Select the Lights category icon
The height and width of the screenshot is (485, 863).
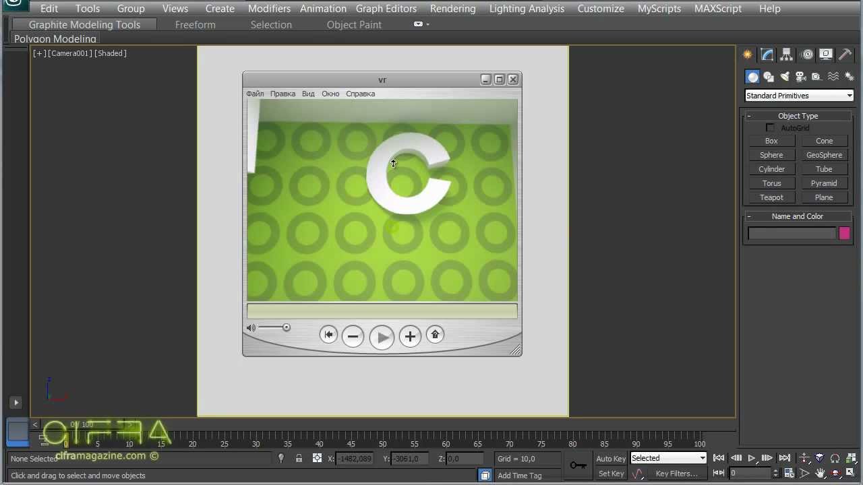click(x=785, y=77)
